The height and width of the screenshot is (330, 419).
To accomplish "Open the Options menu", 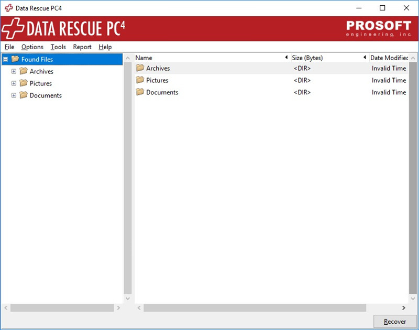I will 32,47.
